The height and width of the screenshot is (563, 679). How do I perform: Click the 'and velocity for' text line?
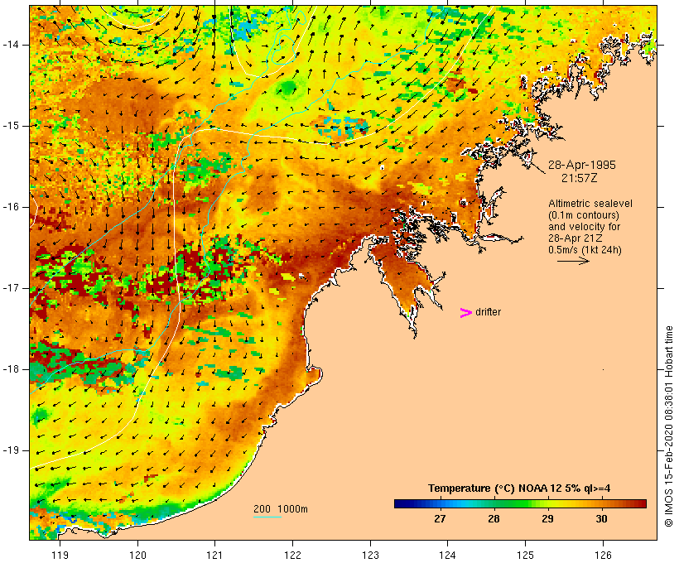pos(584,227)
